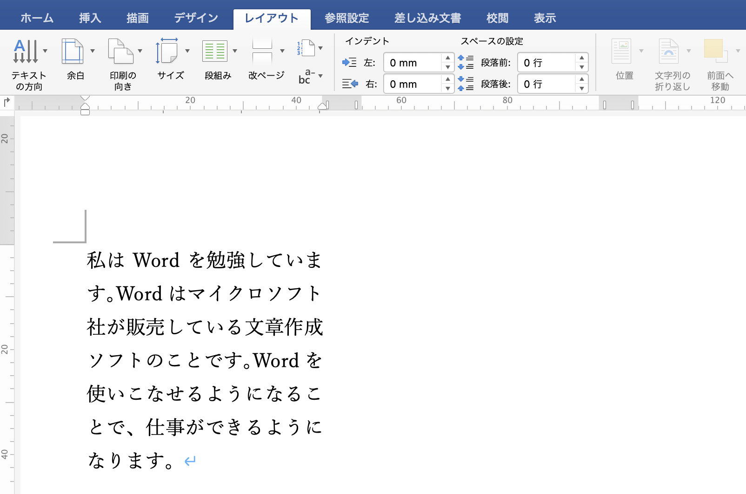Click the 印刷の向き (orientation) icon
746x494 pixels.
click(x=120, y=51)
